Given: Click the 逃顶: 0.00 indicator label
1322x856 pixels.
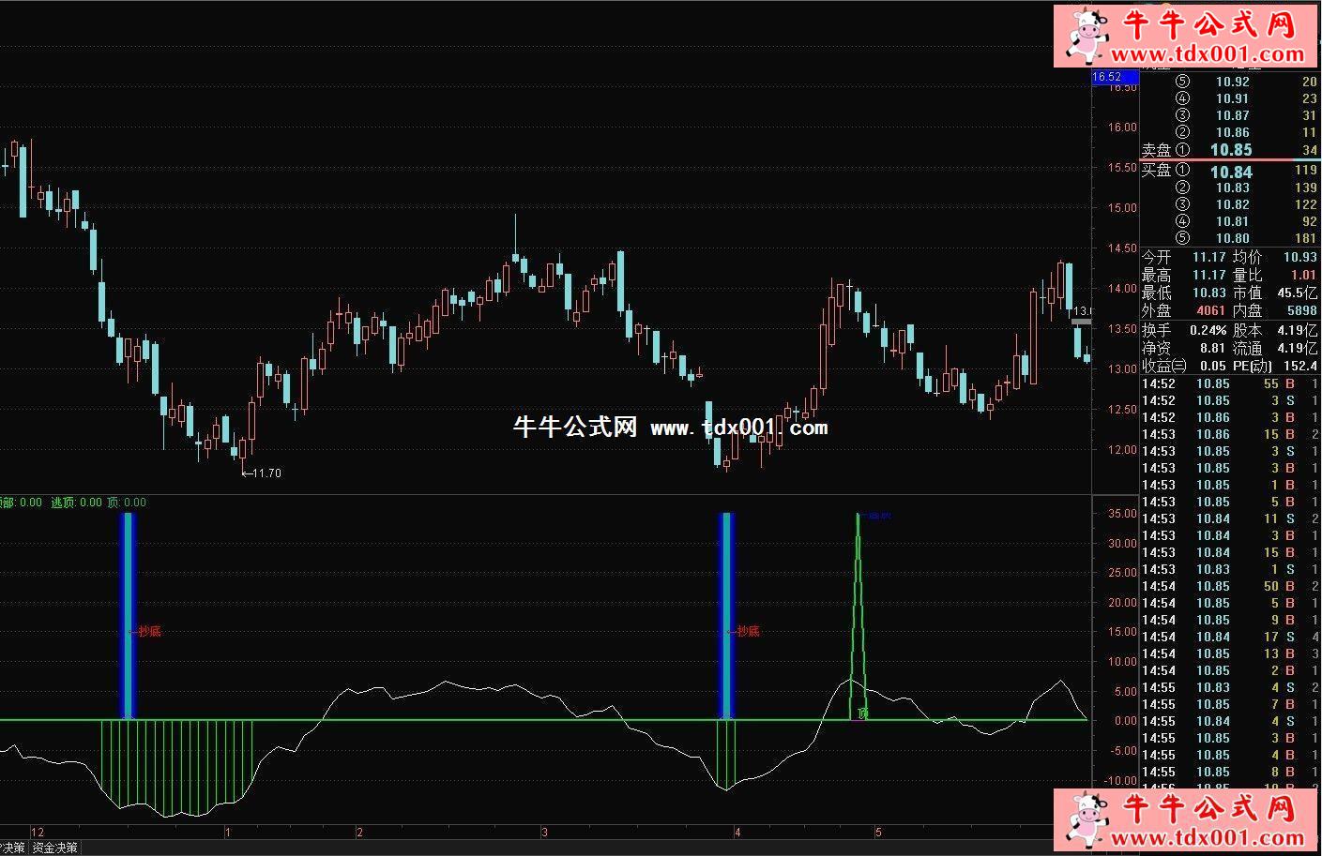Looking at the screenshot, I should pos(76,503).
